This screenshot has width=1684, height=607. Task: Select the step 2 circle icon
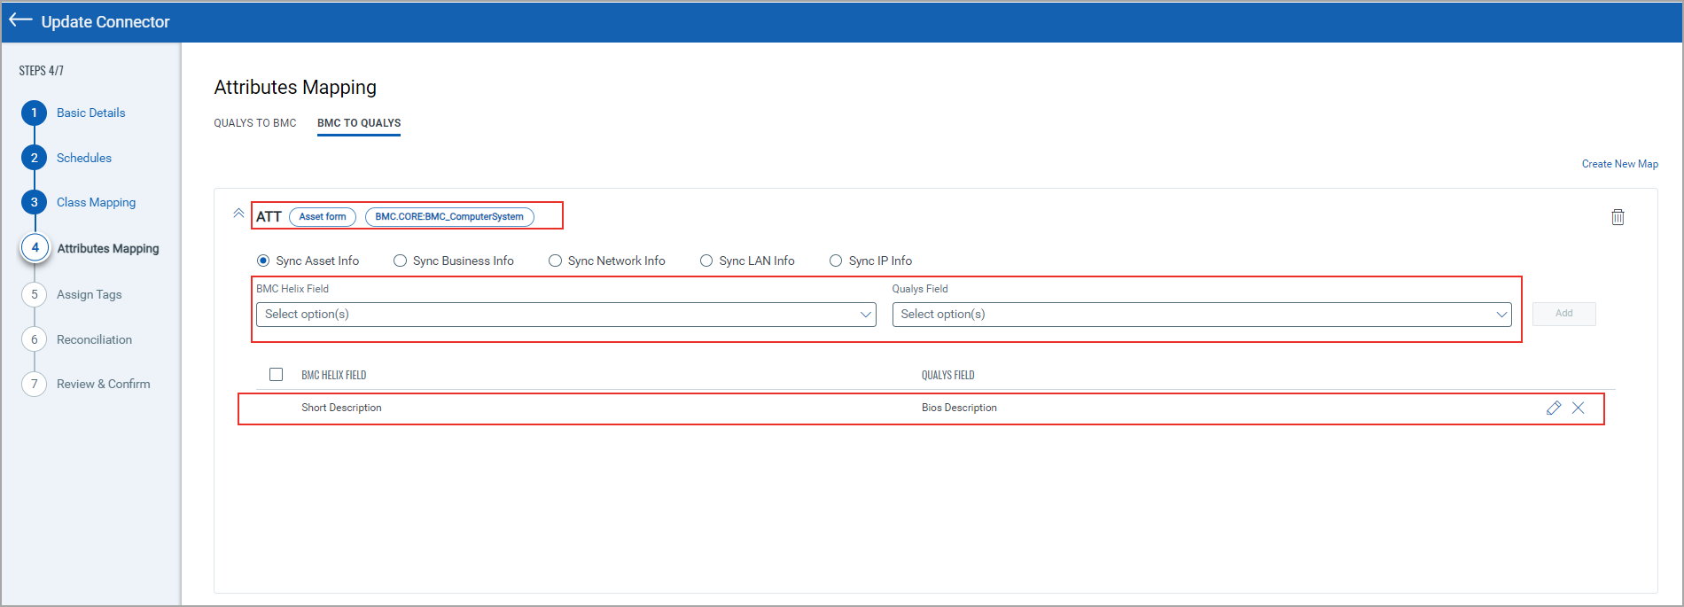35,158
